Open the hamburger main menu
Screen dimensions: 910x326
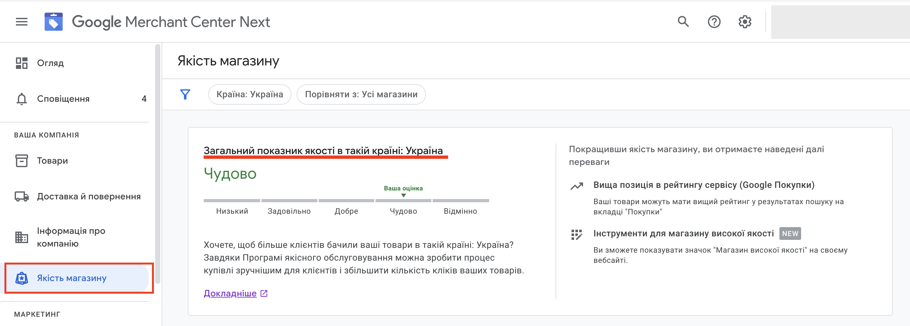coord(21,22)
